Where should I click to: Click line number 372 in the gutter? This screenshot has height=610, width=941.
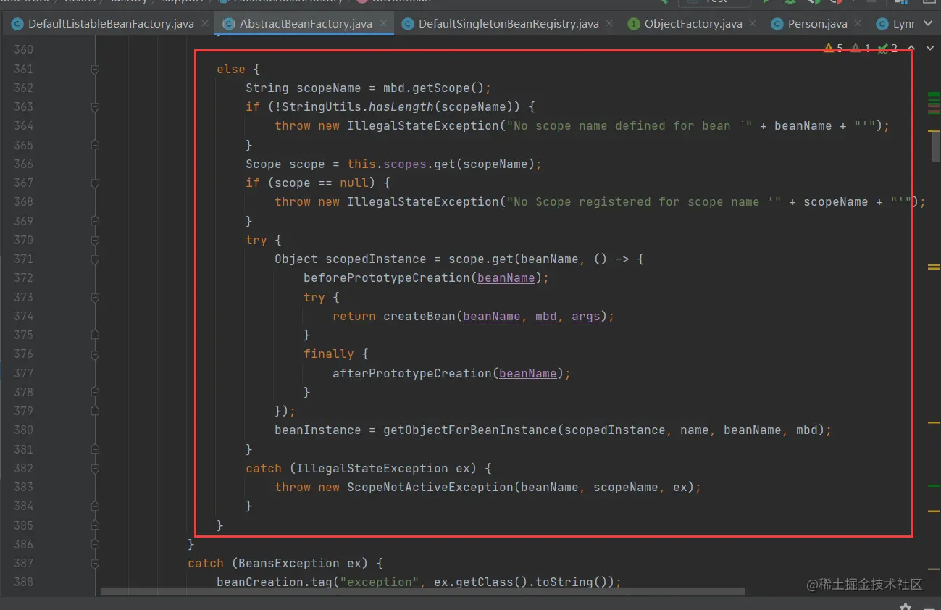click(24, 278)
